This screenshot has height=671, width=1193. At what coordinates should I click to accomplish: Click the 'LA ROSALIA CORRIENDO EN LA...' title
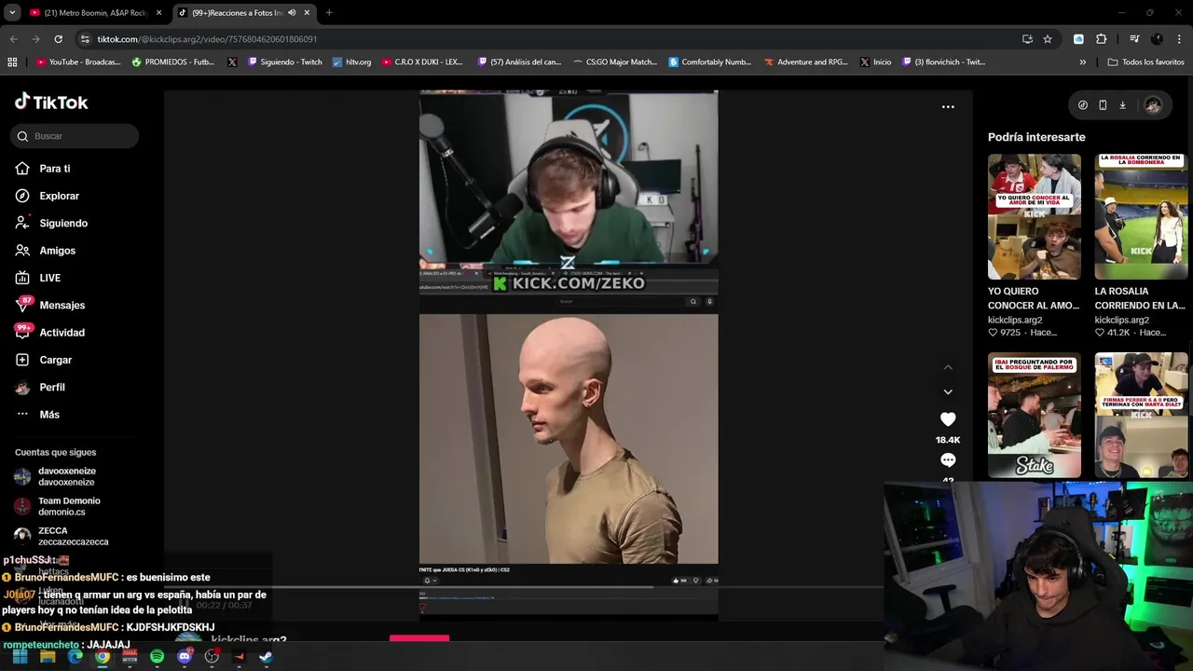[x=1140, y=298]
